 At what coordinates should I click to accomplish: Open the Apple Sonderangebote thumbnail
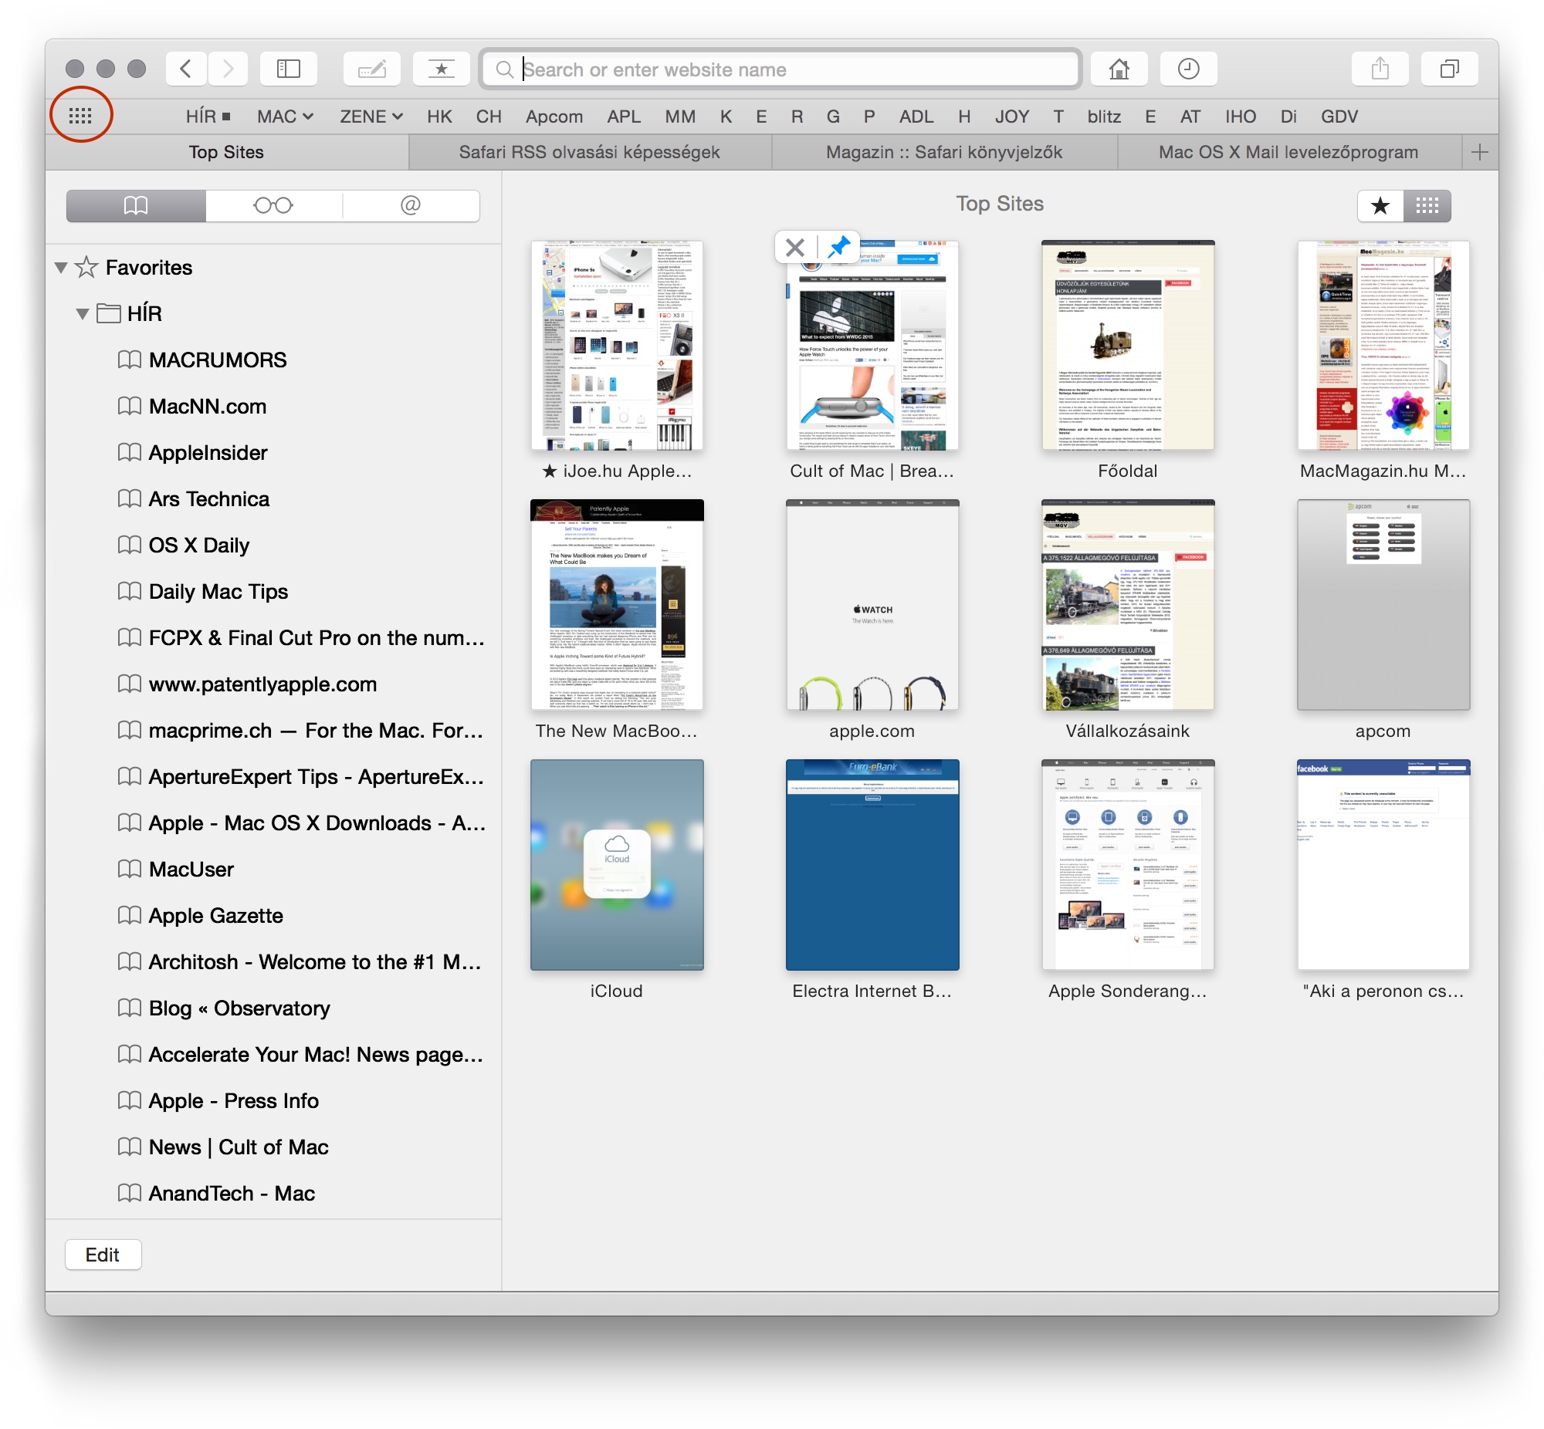pos(1128,864)
